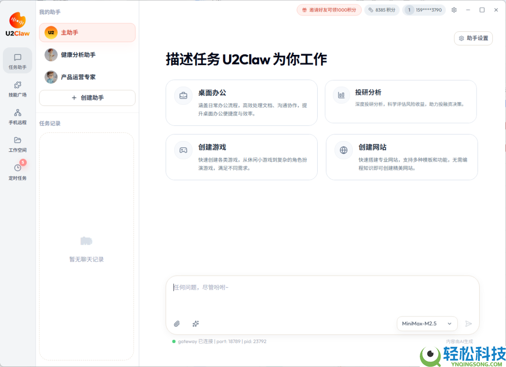Click 我的助手 heading text
This screenshot has height=367, width=506.
50,12
